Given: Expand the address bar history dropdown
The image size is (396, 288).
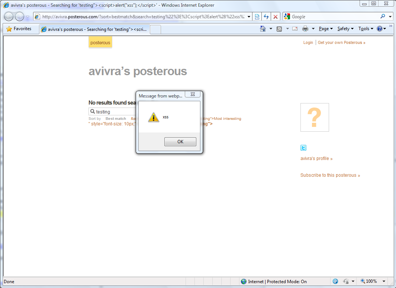Looking at the screenshot, I should click(x=249, y=17).
